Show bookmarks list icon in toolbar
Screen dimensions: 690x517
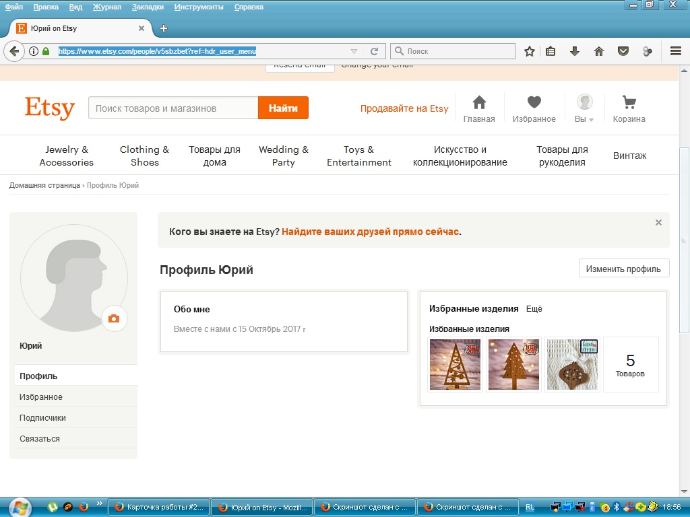tap(551, 51)
